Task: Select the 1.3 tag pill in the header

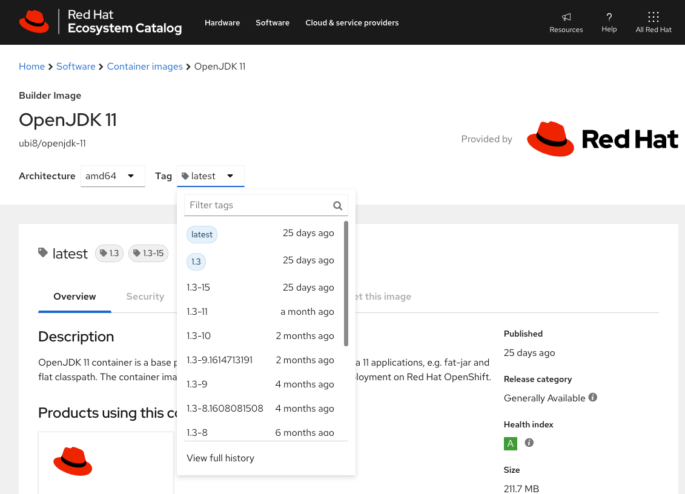Action: [x=109, y=253]
